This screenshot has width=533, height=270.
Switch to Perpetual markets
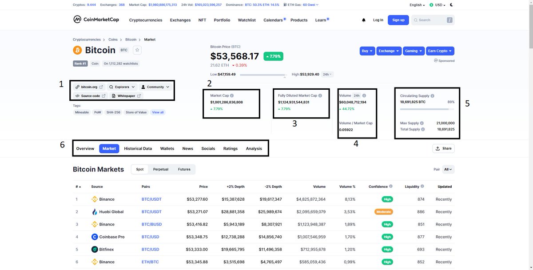click(161, 169)
